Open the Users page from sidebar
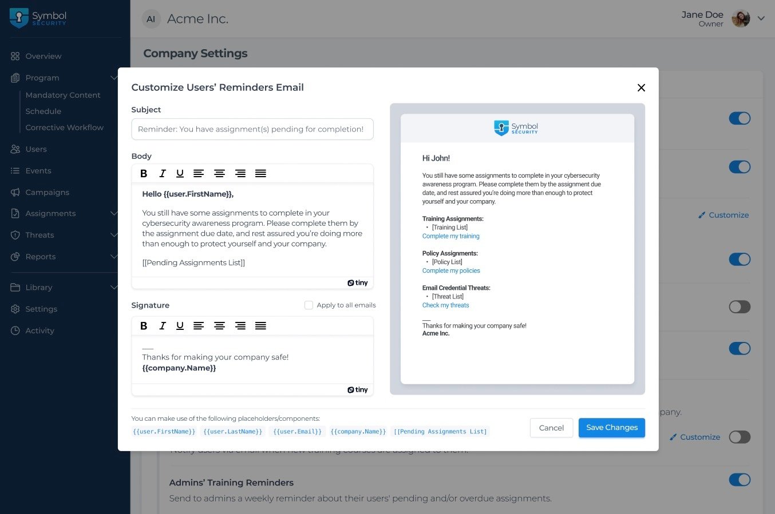 pos(36,149)
